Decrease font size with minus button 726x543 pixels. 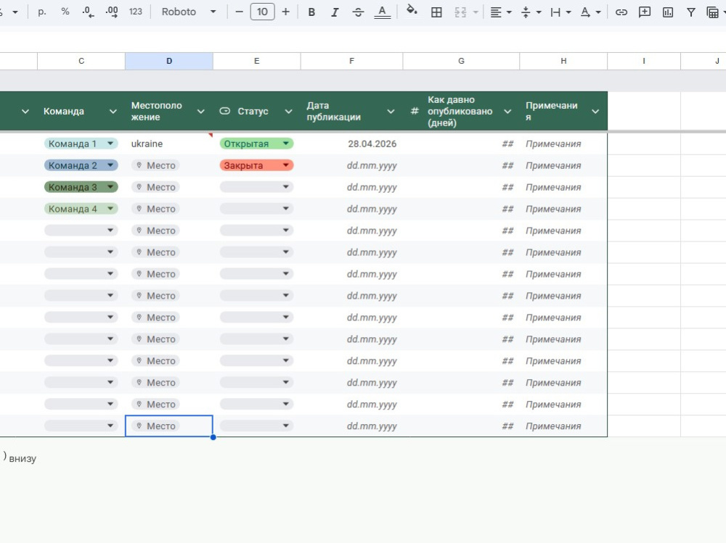(x=239, y=12)
